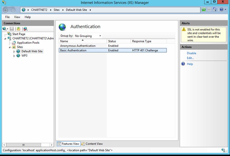Go to Home using the house icon

[x=215, y=9]
